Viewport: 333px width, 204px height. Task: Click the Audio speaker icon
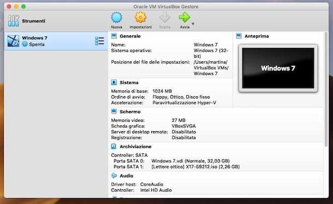pos(114,175)
